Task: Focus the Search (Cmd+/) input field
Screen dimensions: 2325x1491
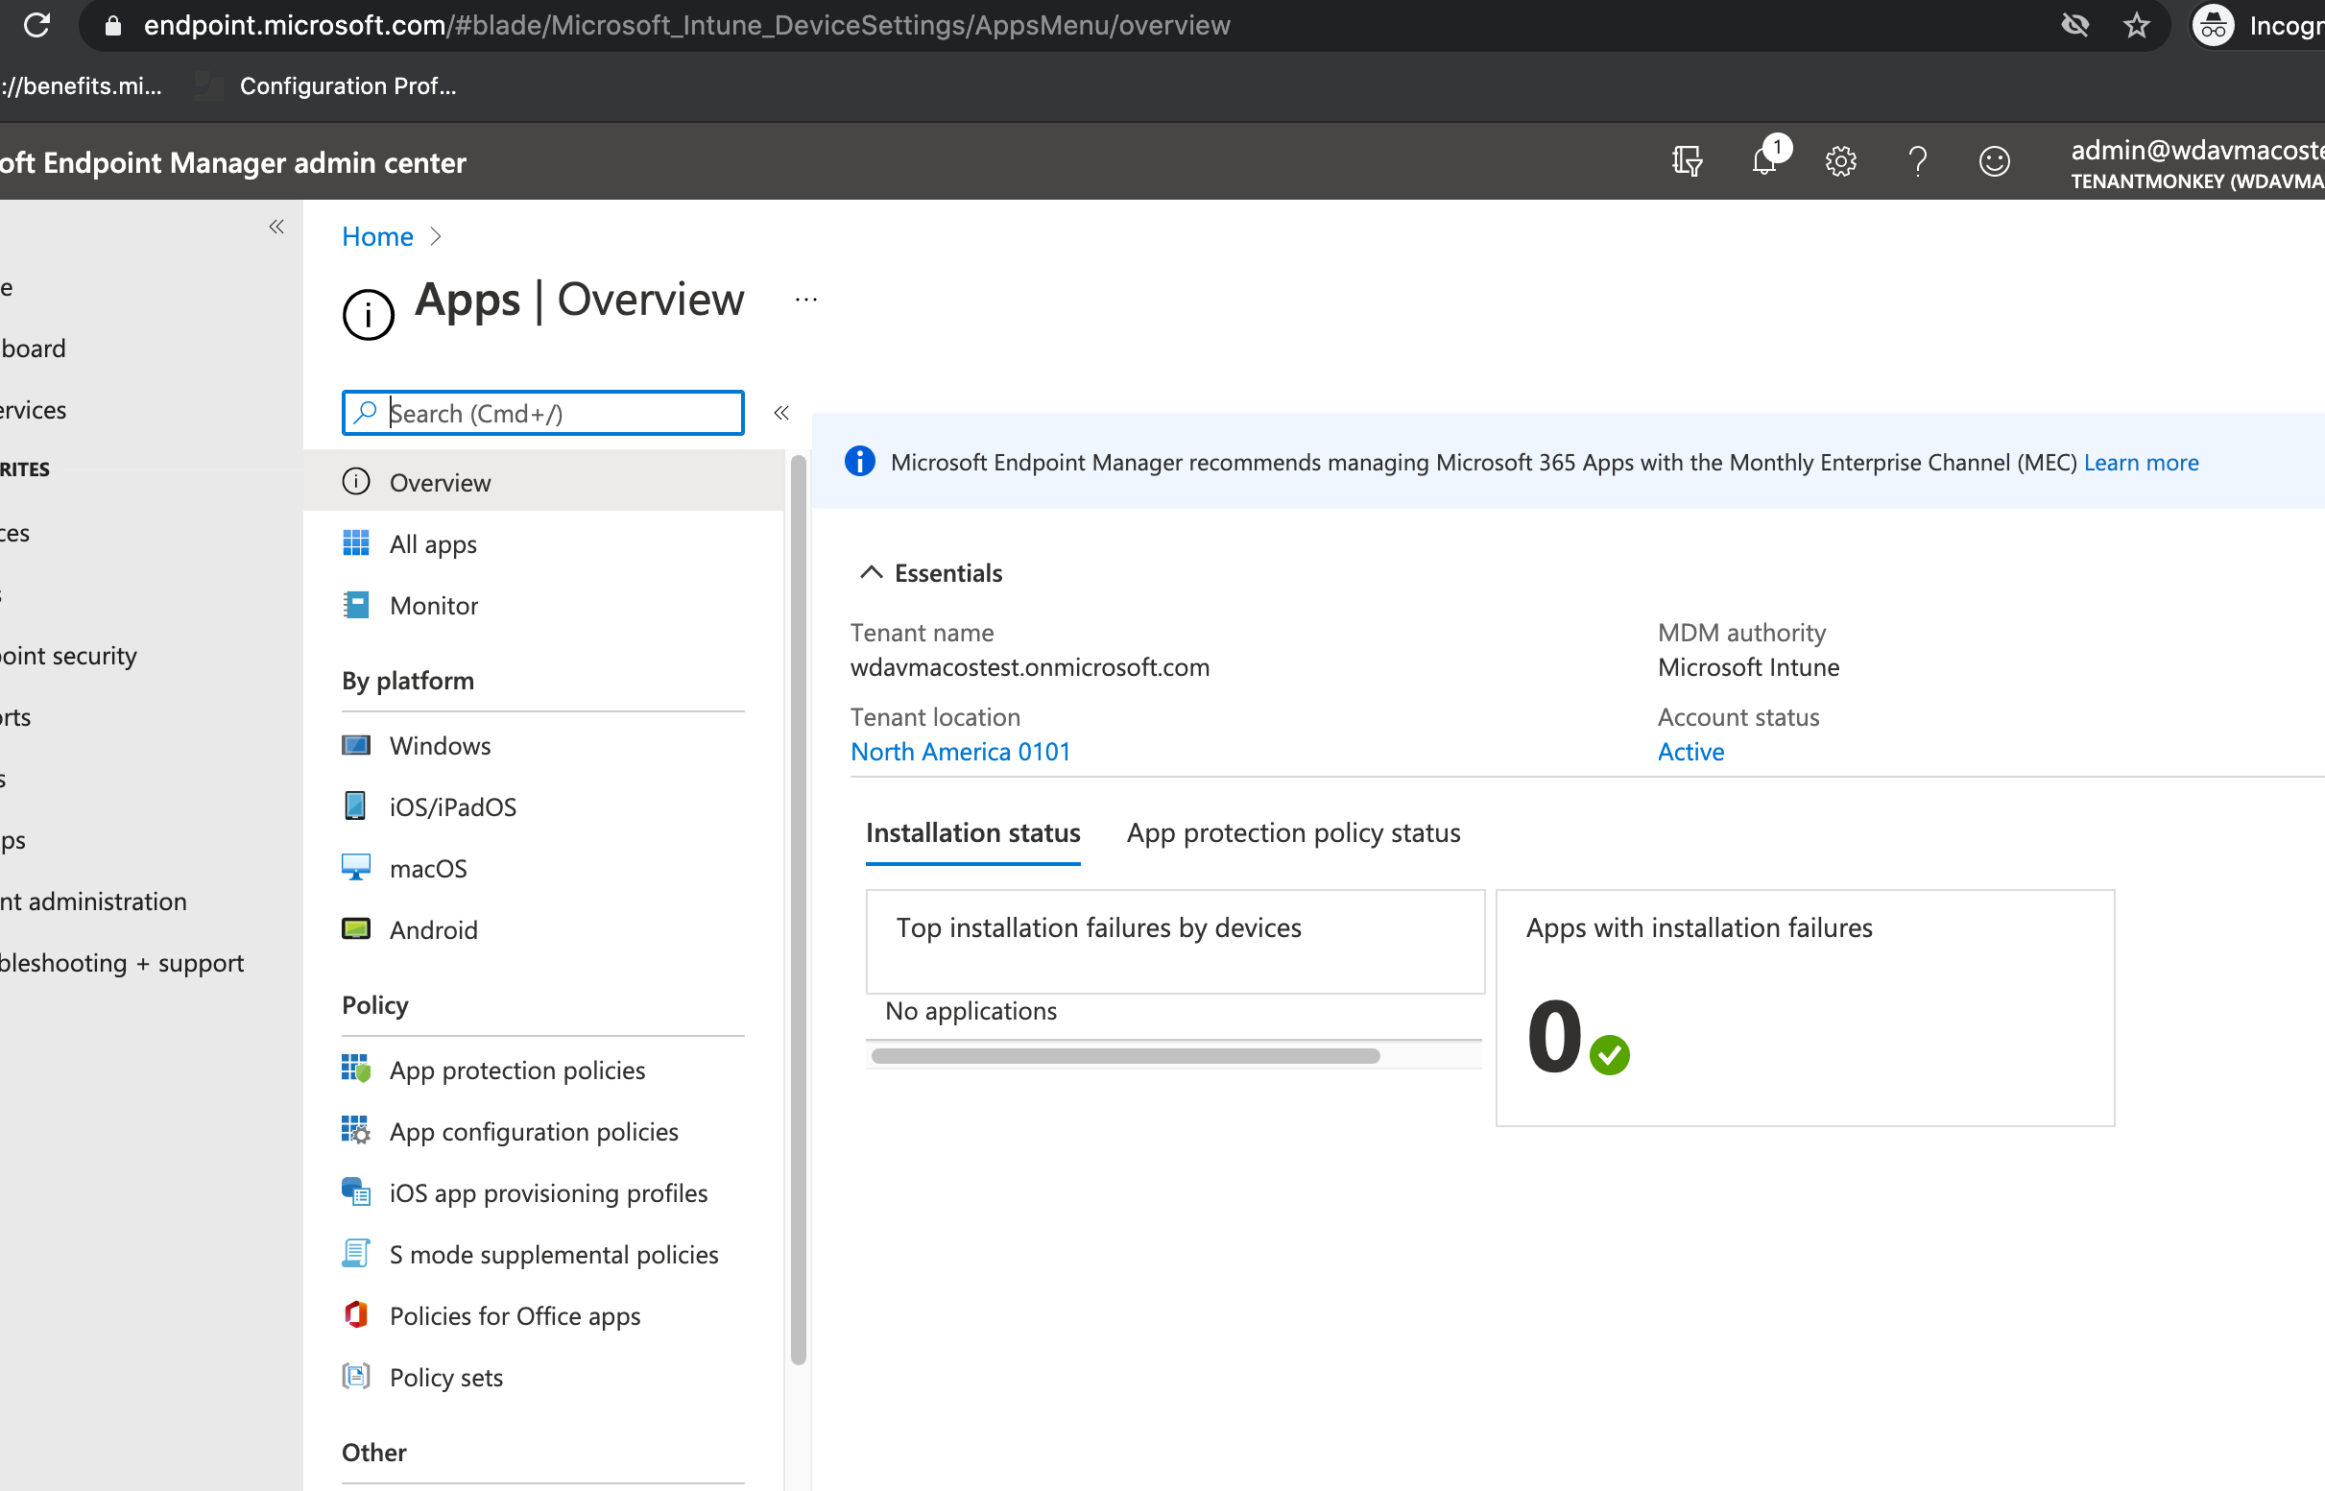Action: pyautogui.click(x=543, y=414)
